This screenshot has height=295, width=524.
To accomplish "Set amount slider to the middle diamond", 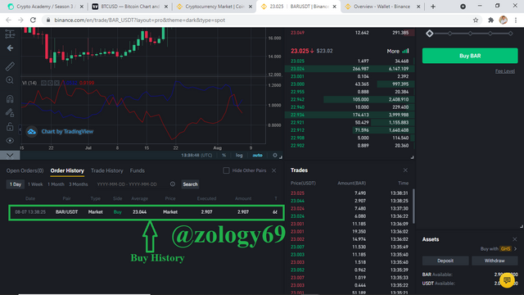I will [470, 34].
